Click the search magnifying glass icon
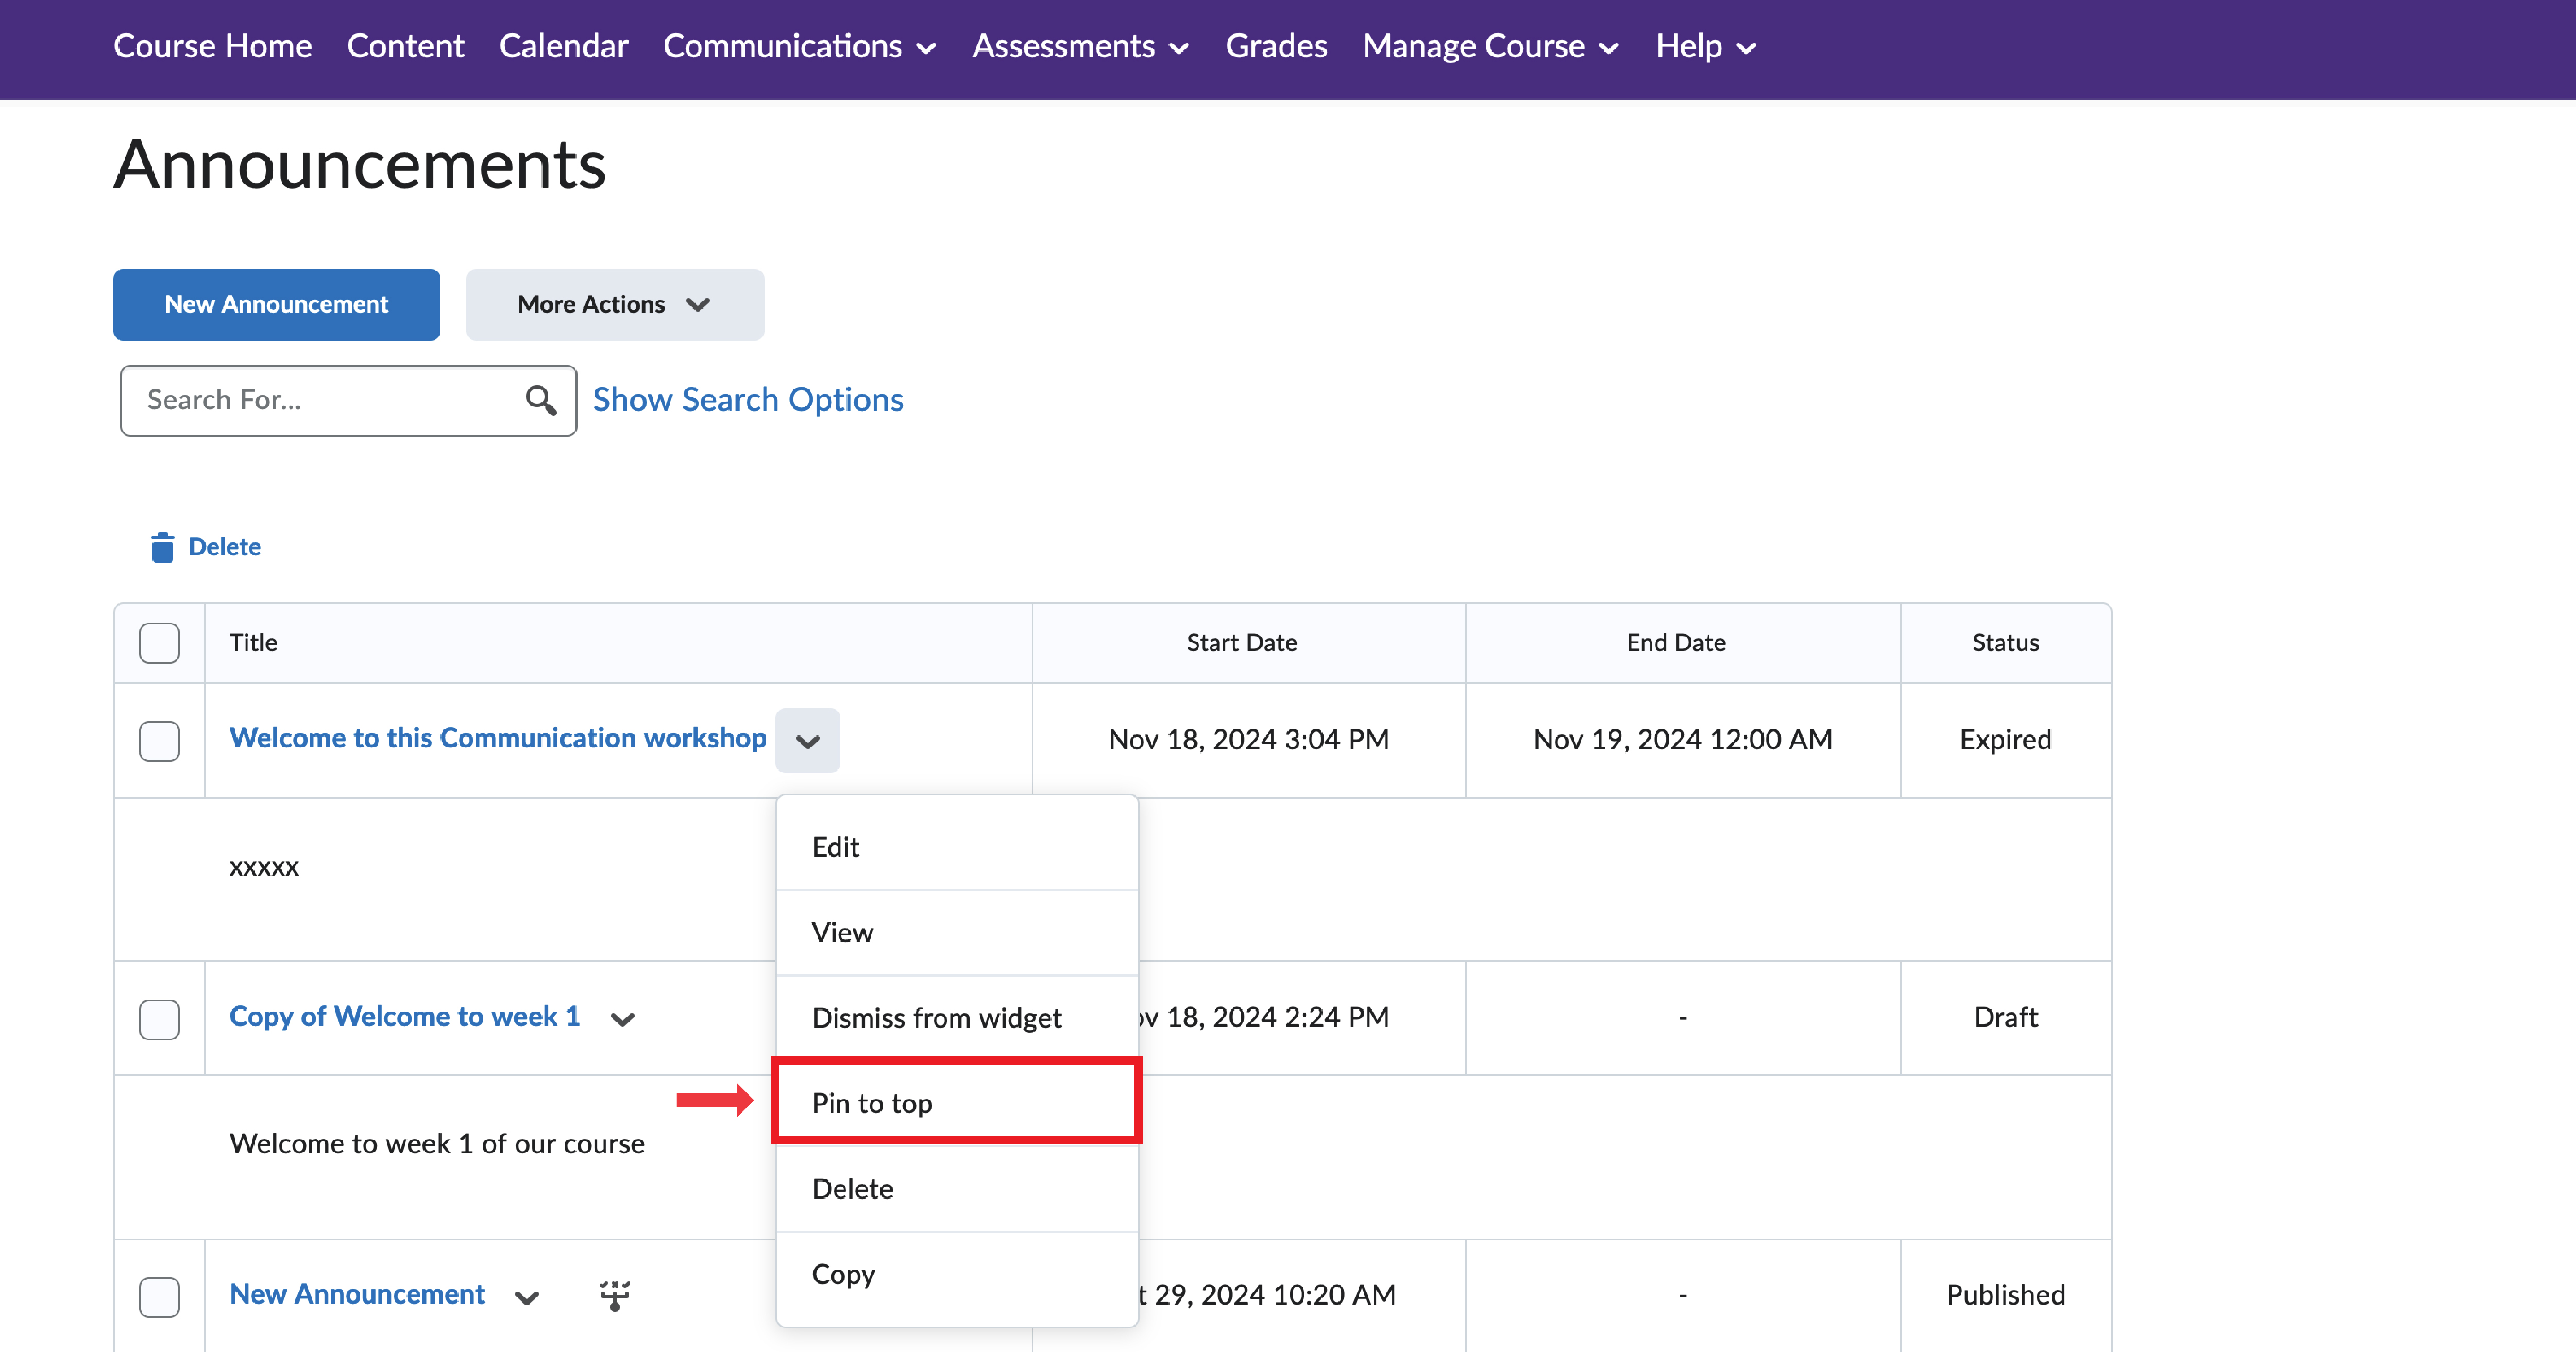This screenshot has height=1352, width=2576. pos(540,400)
